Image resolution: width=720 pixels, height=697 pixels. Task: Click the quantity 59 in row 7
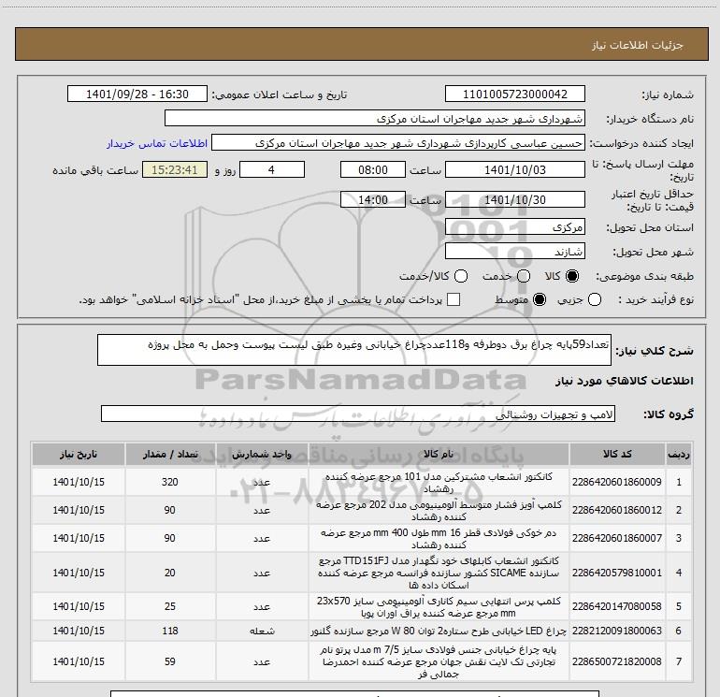170,661
